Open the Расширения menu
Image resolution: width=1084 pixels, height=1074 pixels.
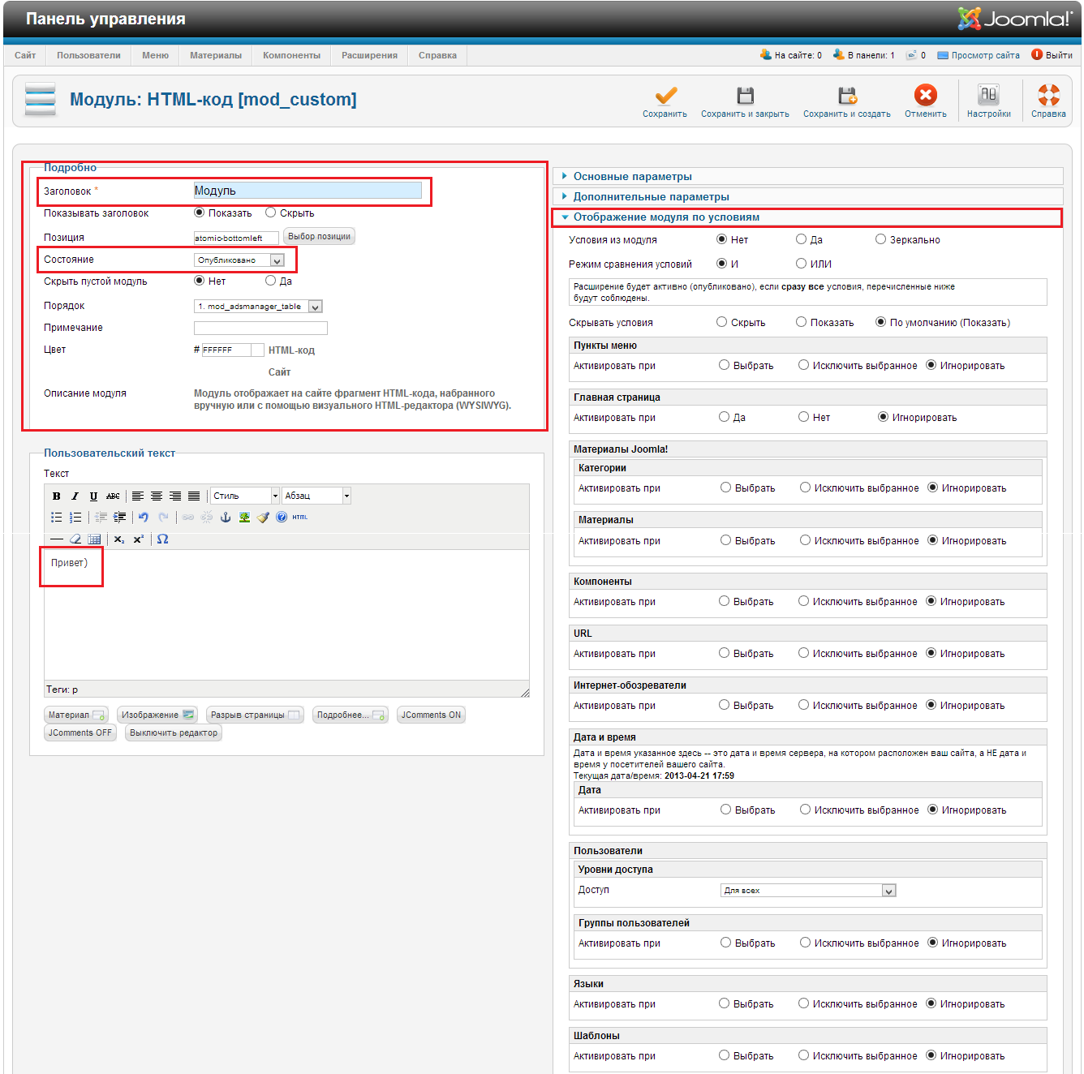369,55
